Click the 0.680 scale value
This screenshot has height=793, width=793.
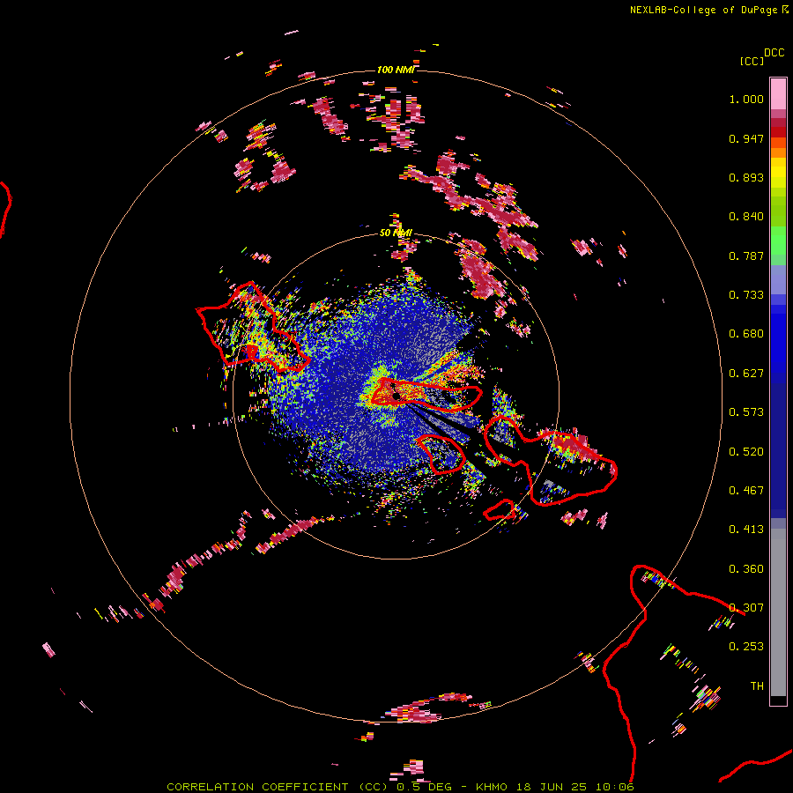click(x=746, y=334)
